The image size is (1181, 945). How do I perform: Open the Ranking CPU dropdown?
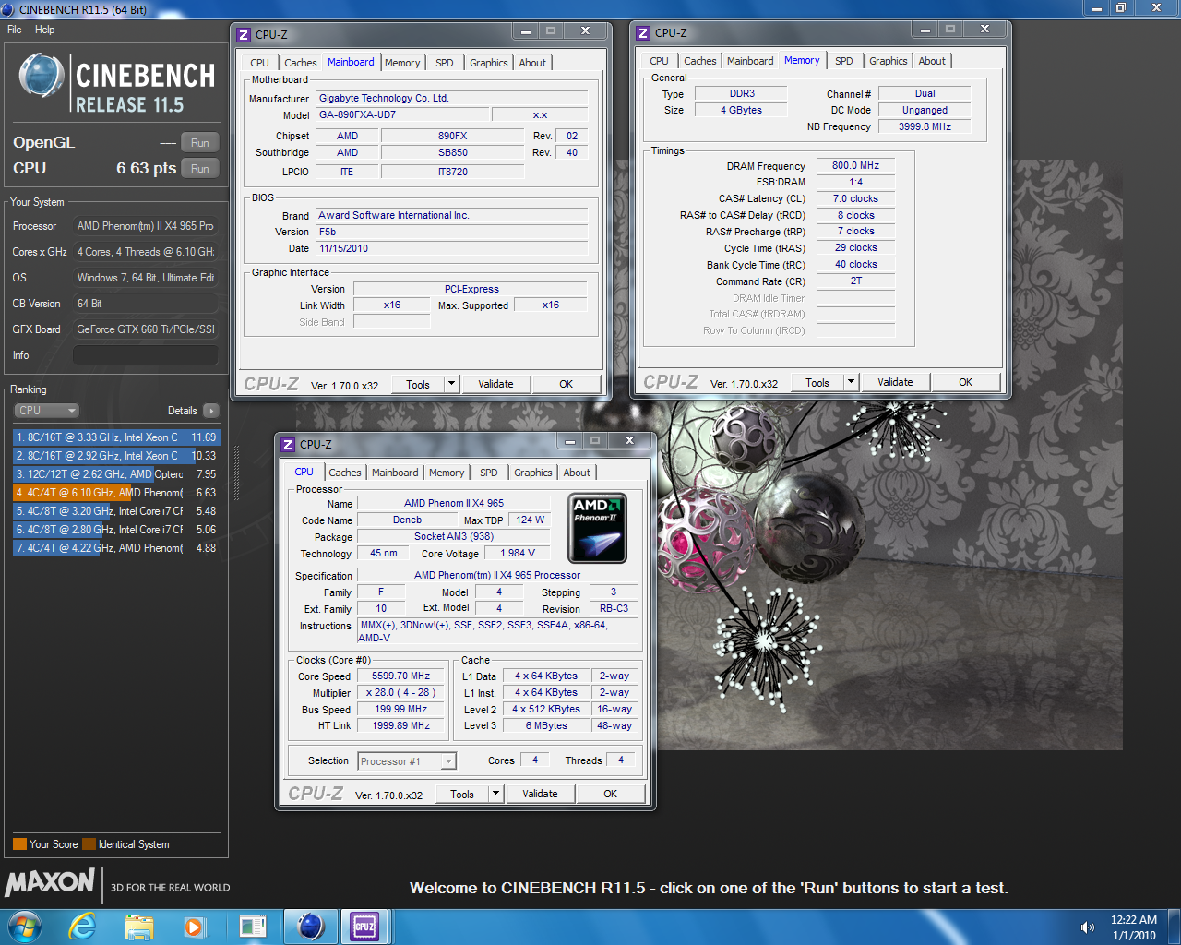46,411
